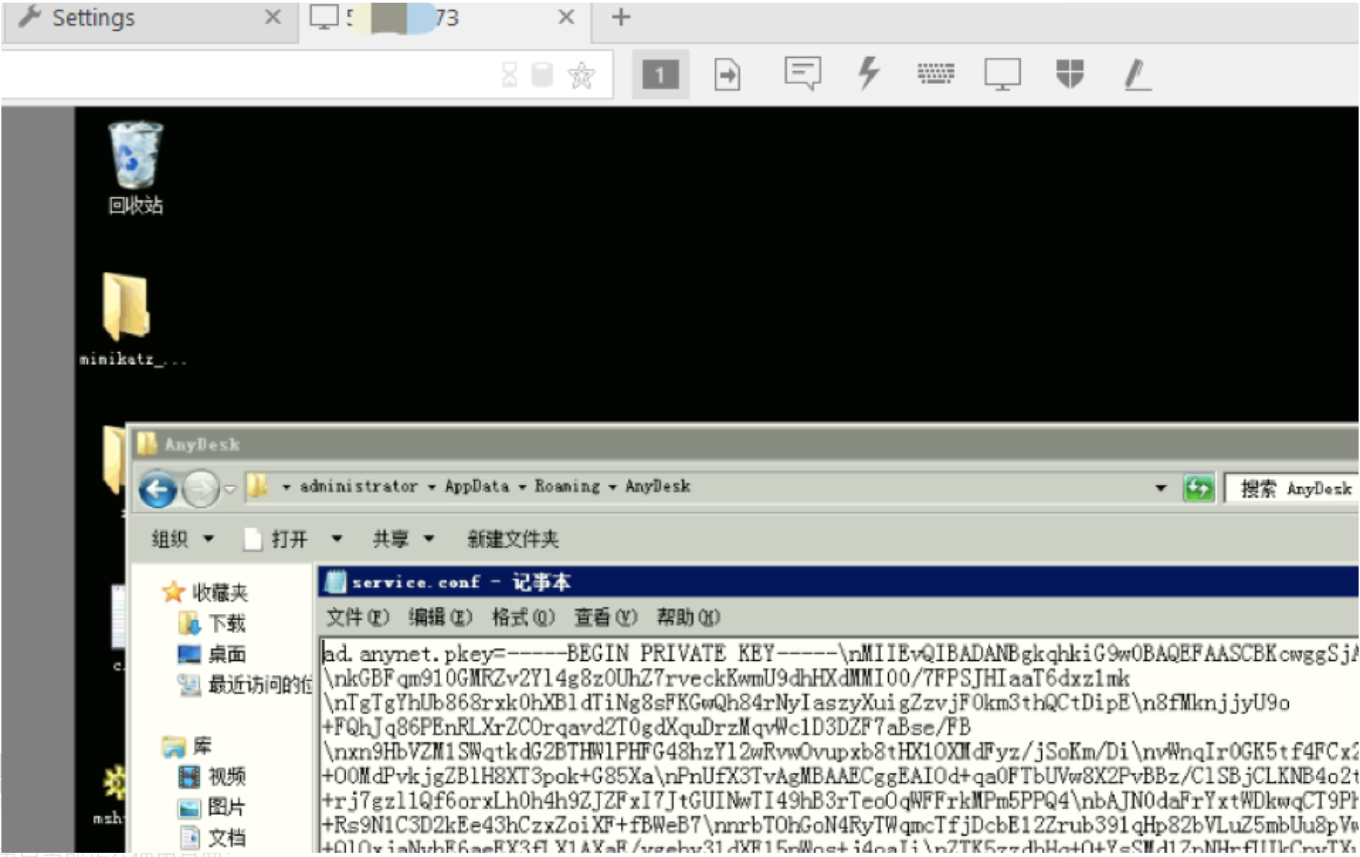Select 收藏夹 favorites in navigation pane

[205, 592]
